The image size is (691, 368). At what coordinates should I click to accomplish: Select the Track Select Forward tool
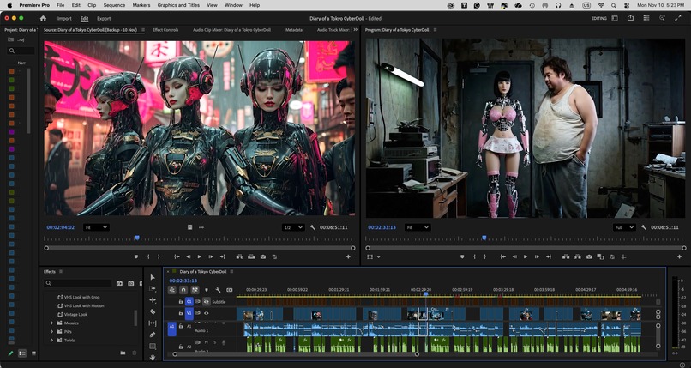(153, 289)
